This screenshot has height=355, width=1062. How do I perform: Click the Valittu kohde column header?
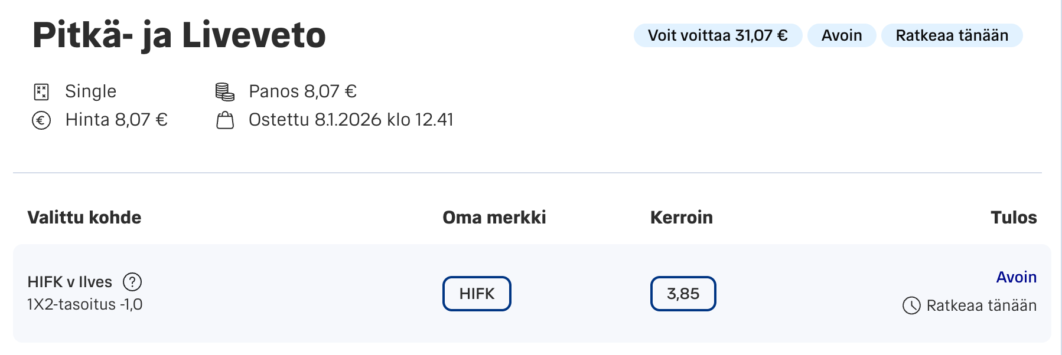(x=84, y=218)
